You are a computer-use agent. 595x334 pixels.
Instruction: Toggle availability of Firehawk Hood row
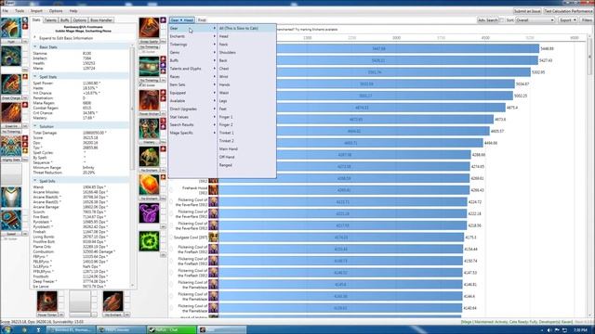[171, 190]
